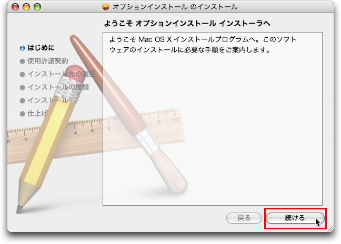Viewport: 341px width, 244px height.
Task: Click the greyed-out 戻る (Back) button
Action: tap(244, 218)
